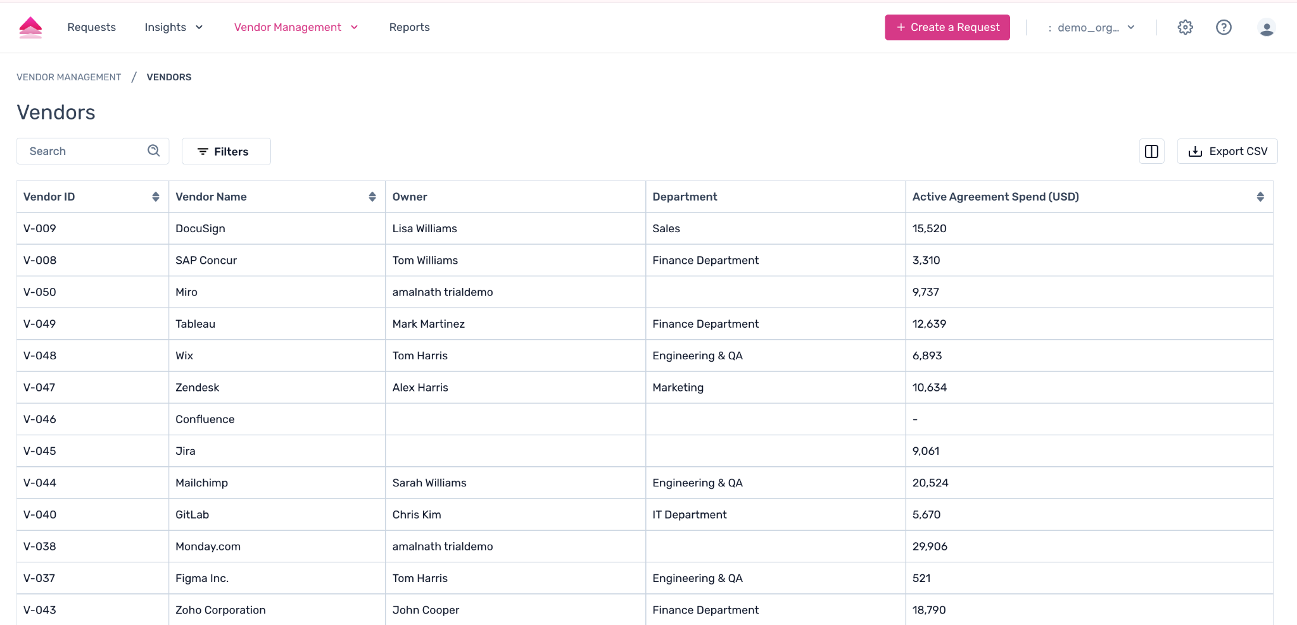Click the spend value 20,524

pyautogui.click(x=930, y=483)
